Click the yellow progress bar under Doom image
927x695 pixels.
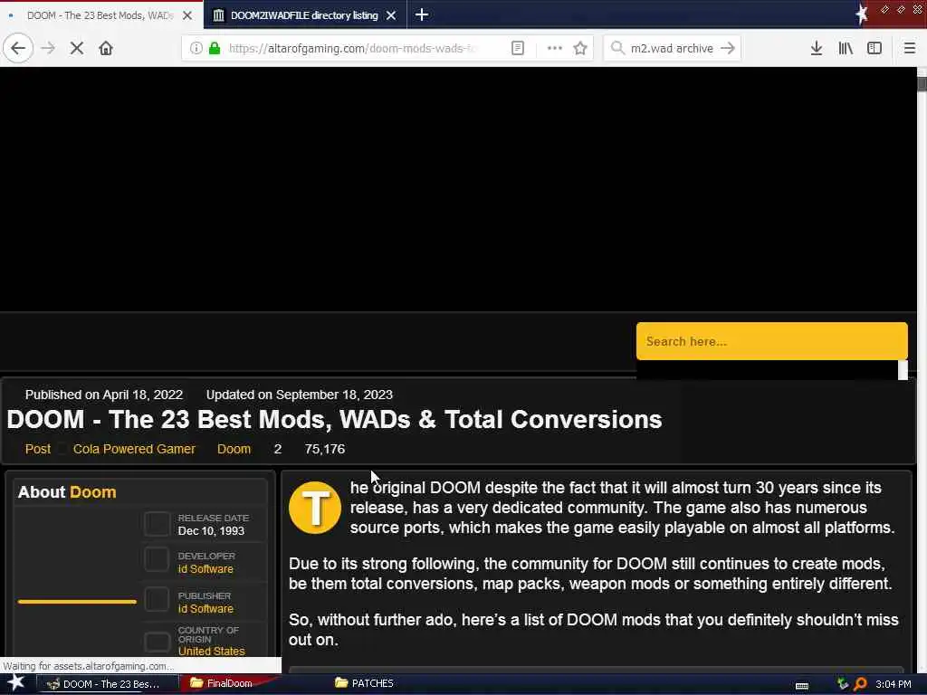(77, 602)
